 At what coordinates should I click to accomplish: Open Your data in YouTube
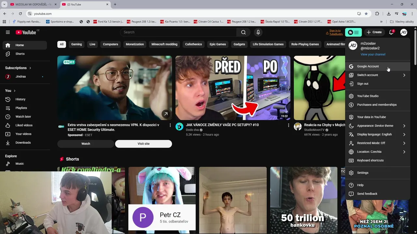(378, 117)
